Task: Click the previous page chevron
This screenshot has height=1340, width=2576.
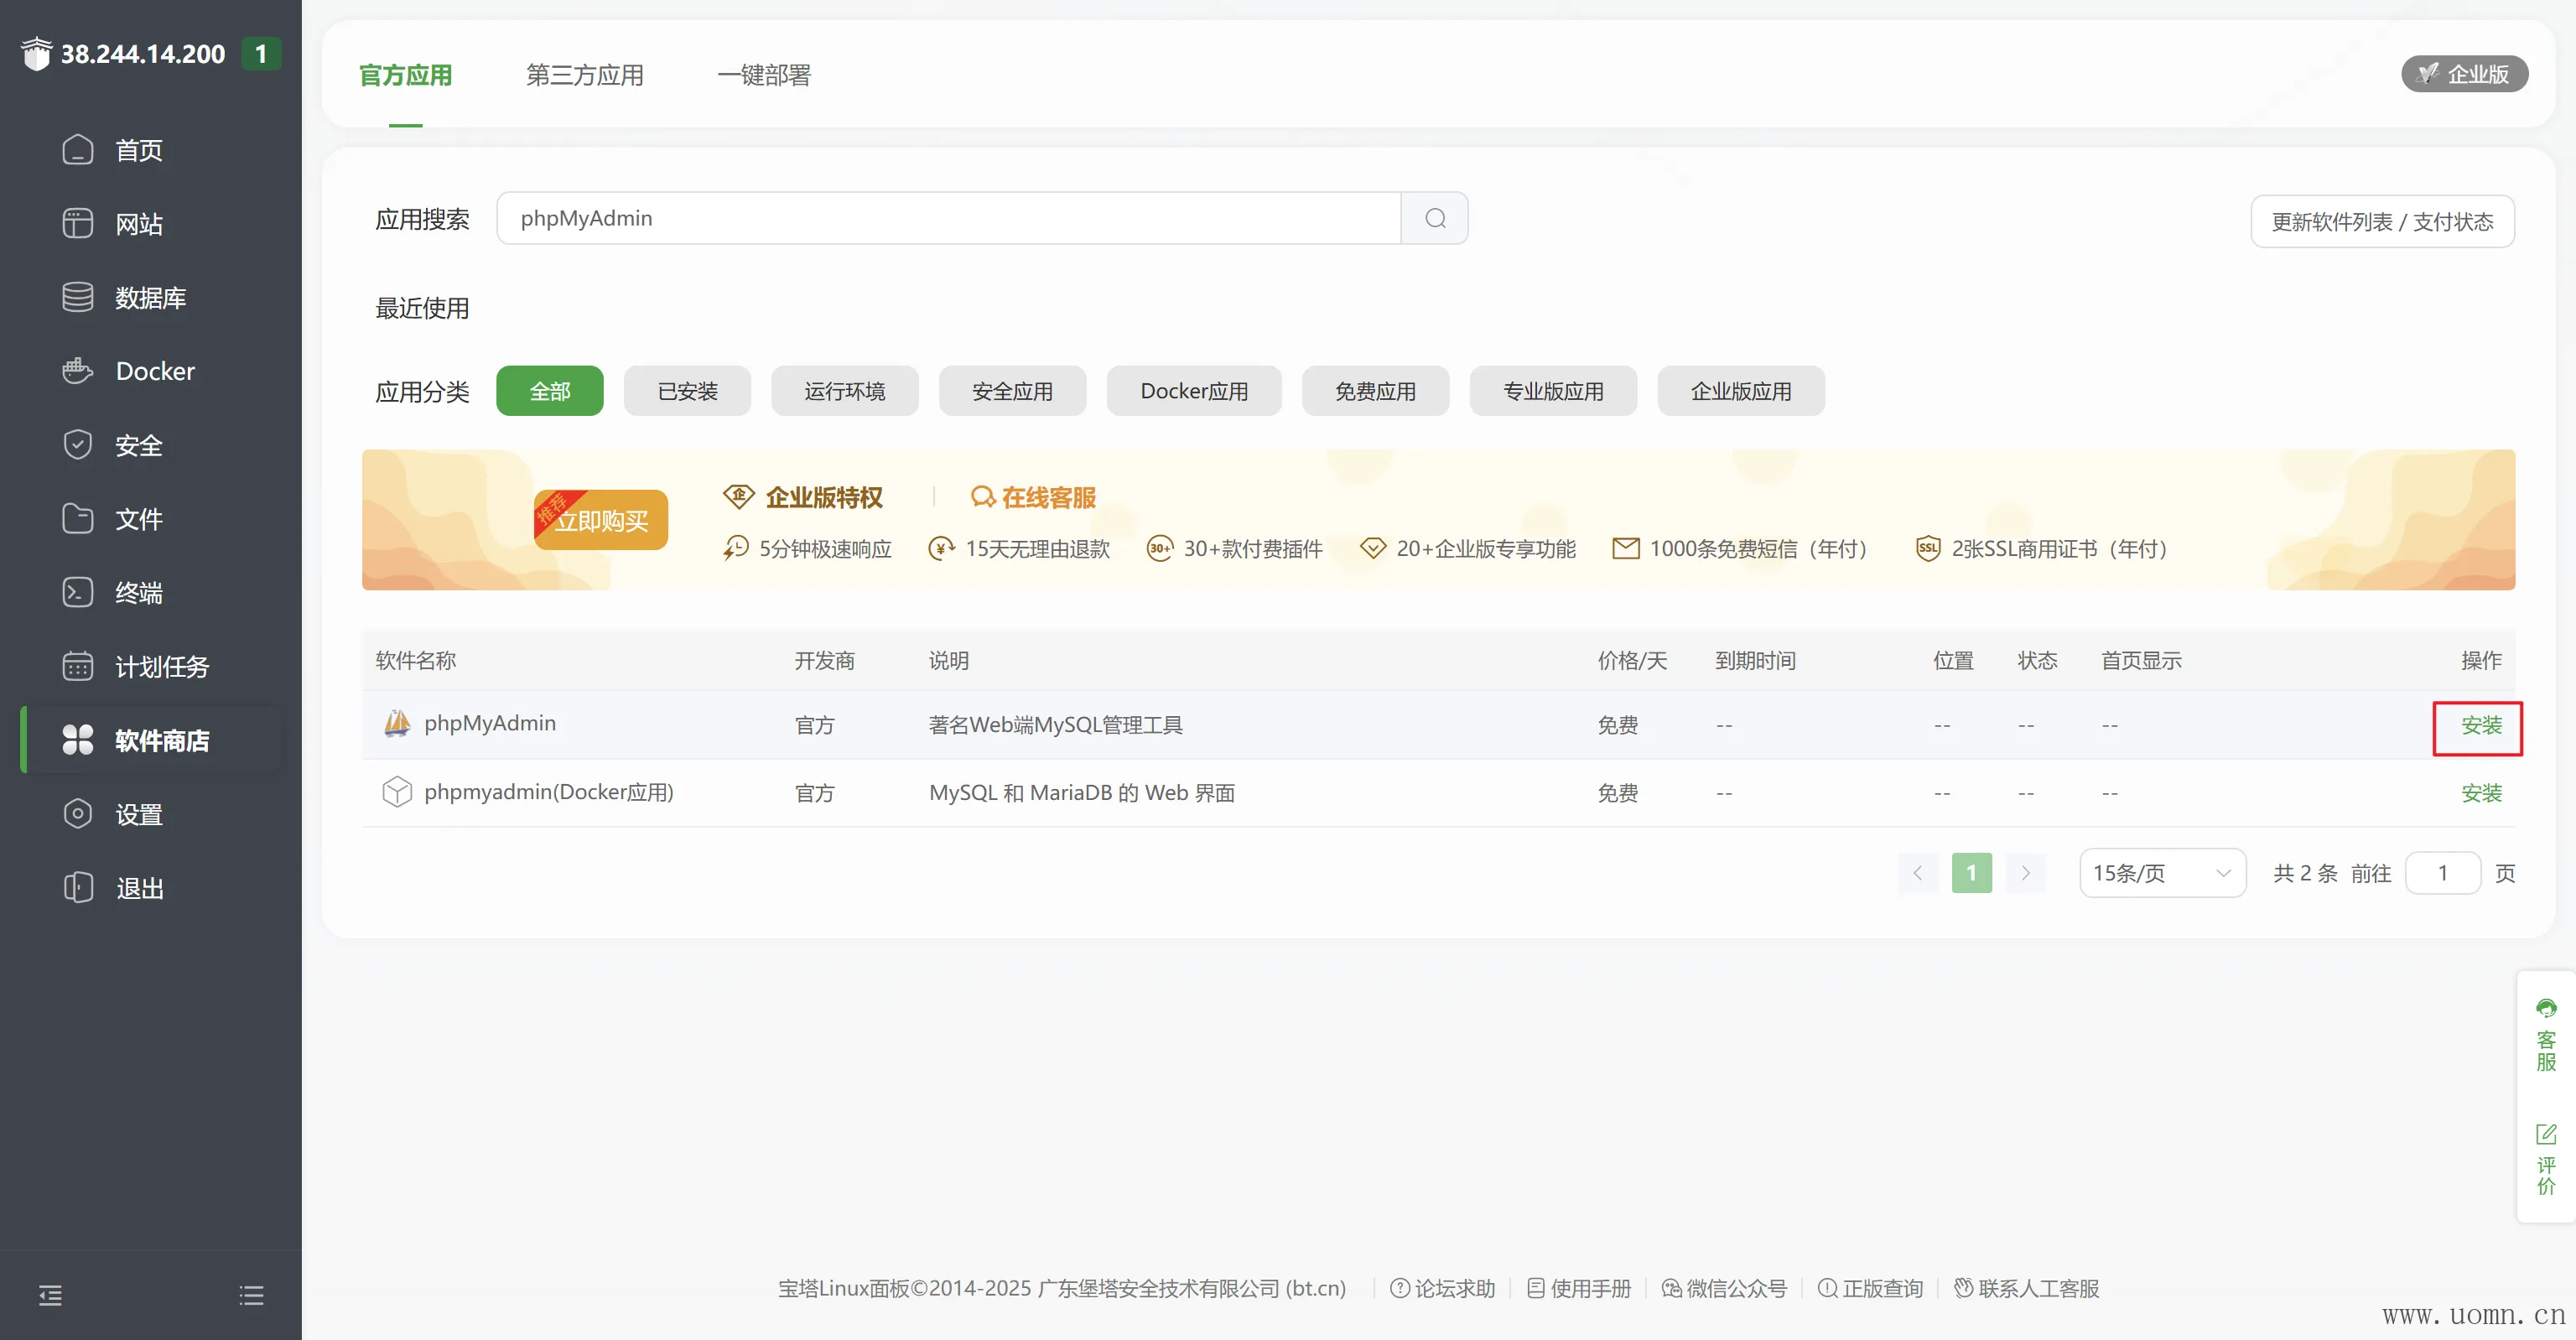Action: pos(1917,873)
